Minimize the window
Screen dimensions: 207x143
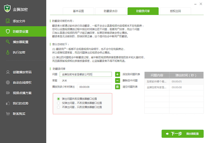tap(195, 4)
